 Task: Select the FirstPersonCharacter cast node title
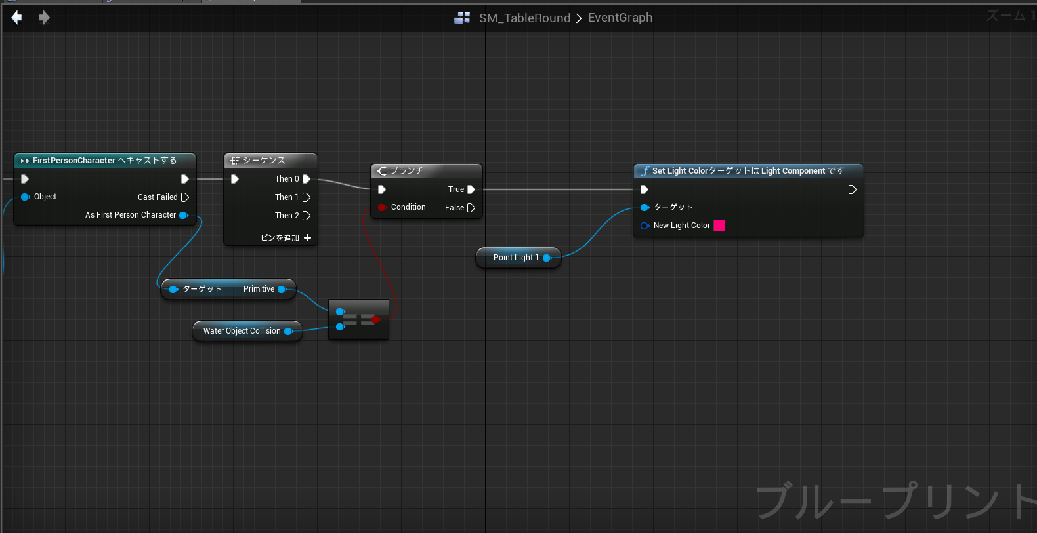(105, 161)
